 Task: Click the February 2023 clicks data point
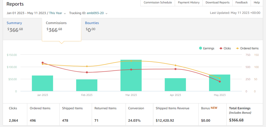(x=87, y=72)
